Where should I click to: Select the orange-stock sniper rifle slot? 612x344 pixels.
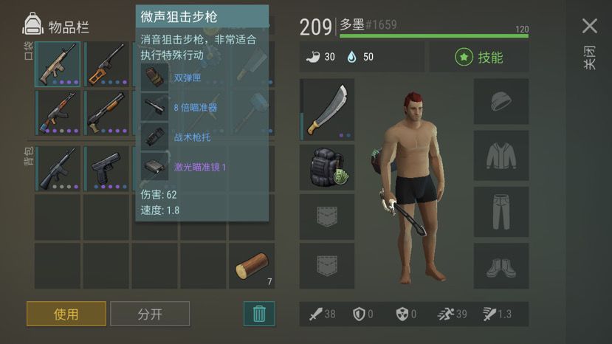(106, 64)
